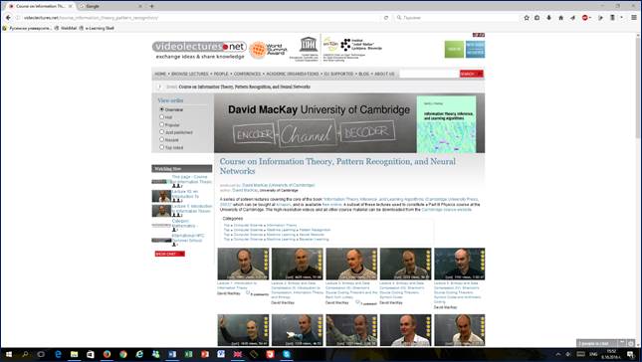The image size is (642, 362).
Task: Open Skype from the taskbar
Action: click(287, 354)
